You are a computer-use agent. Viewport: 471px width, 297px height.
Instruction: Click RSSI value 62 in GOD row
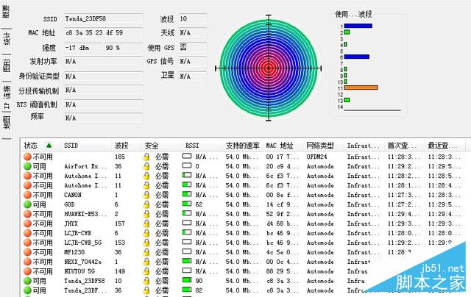click(199, 204)
